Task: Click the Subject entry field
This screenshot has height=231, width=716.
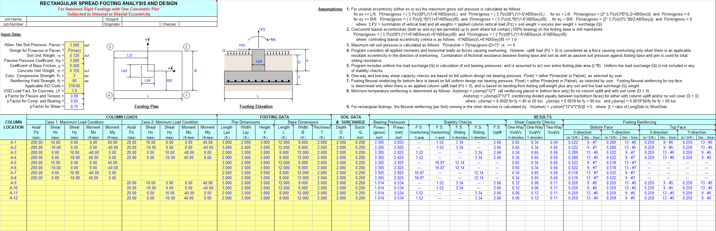Action: pyautogui.click(x=169, y=19)
